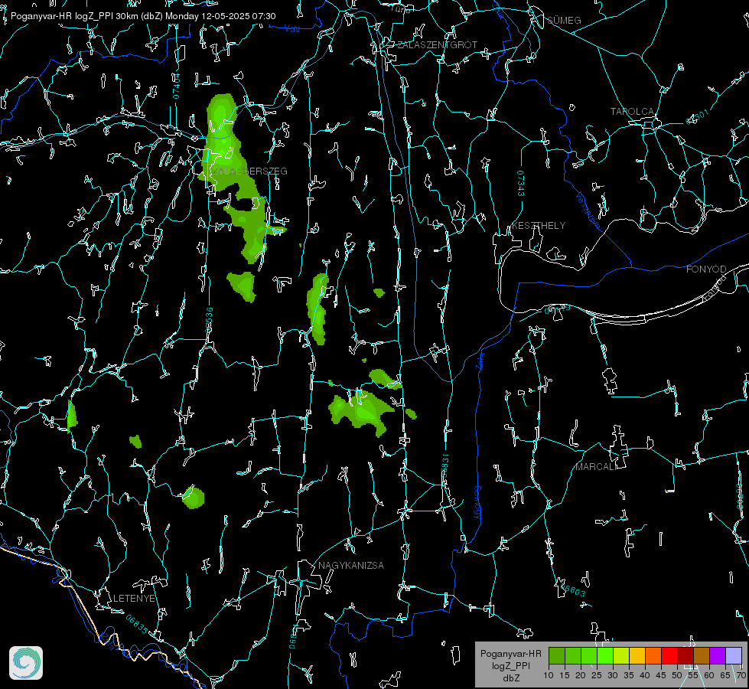Screen dimensions: 749x689
Task: Click the bright green 25-30 dBZ swatch
Action: (x=605, y=655)
